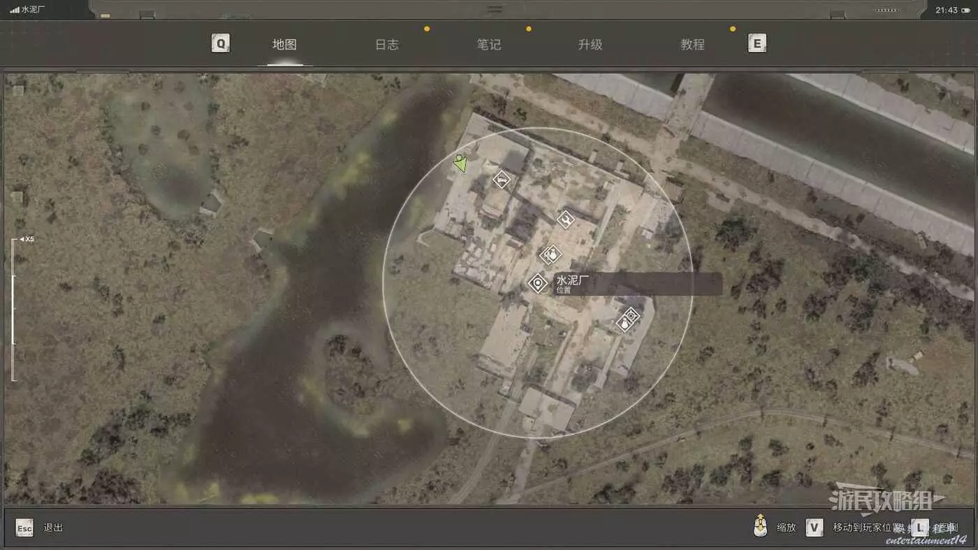This screenshot has width=978, height=550.
Task: Click the 水泥厂 location tooltip label
Action: [637, 284]
